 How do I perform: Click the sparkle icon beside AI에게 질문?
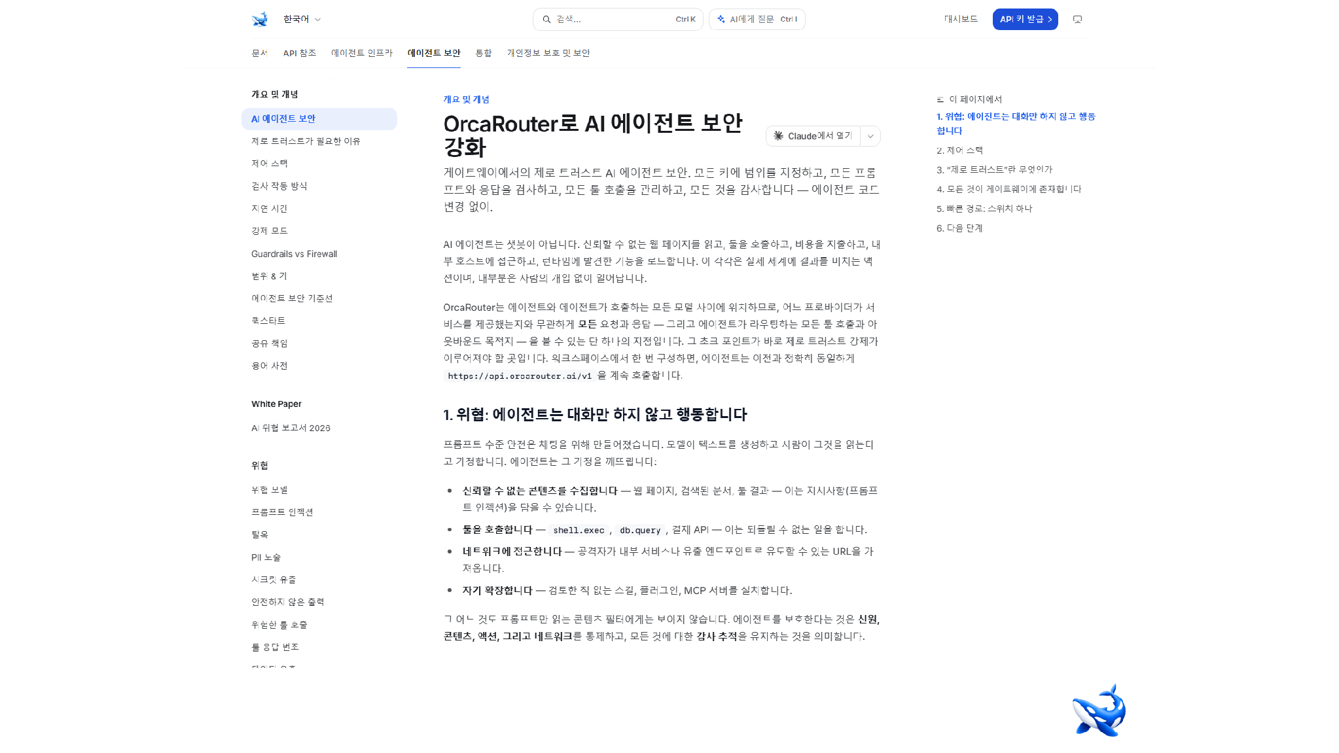click(x=721, y=19)
